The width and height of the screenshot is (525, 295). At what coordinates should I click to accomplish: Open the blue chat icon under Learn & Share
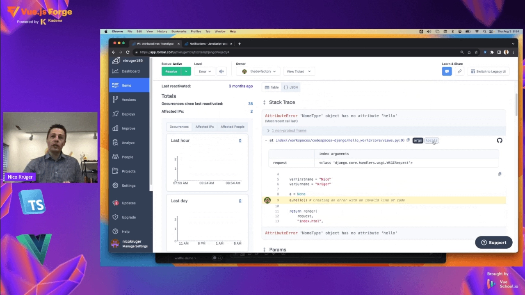tap(447, 71)
